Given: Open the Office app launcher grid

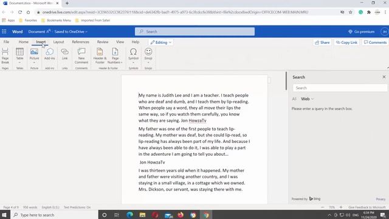Looking at the screenshot, I should [x=4, y=32].
